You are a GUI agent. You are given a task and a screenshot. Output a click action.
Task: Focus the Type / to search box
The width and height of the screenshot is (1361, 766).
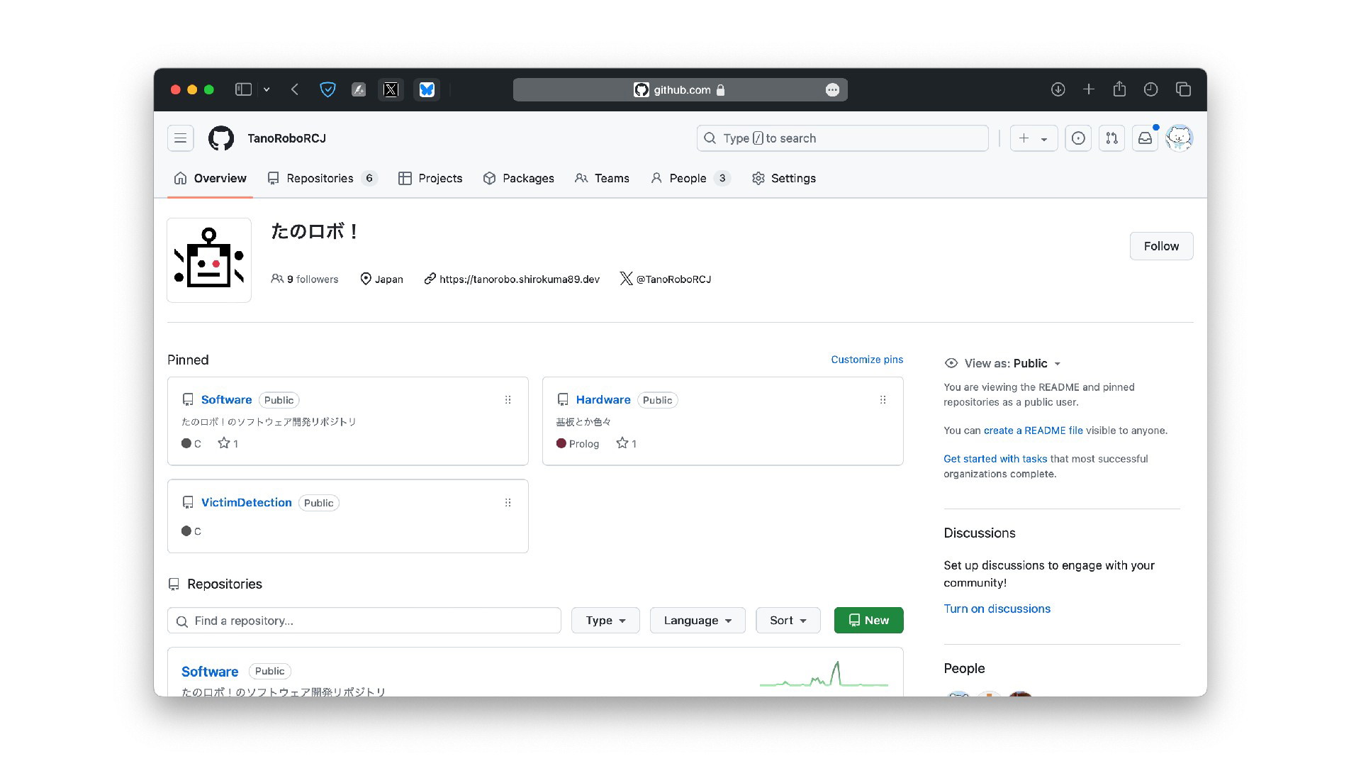pyautogui.click(x=843, y=138)
